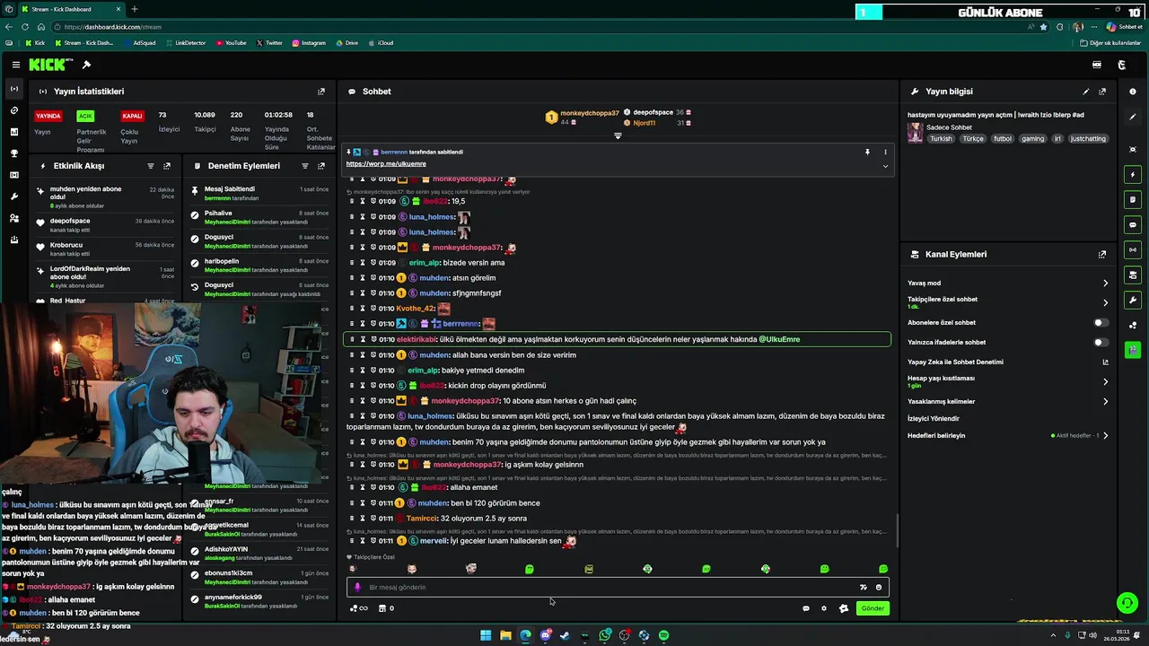Screen dimensions: 1149x646
Task: Open the link icon in left sidebar
Action: [x=13, y=110]
